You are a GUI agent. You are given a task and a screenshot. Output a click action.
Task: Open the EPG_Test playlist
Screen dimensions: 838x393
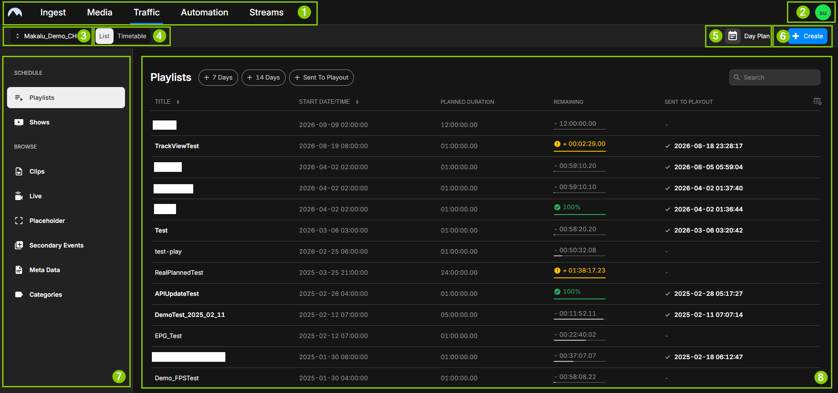pyautogui.click(x=168, y=336)
